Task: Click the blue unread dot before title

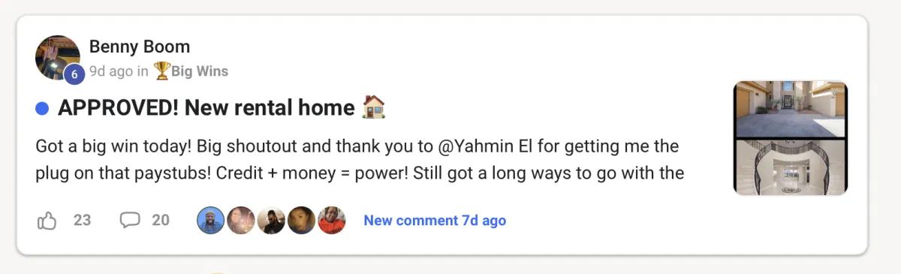Action: [43, 109]
